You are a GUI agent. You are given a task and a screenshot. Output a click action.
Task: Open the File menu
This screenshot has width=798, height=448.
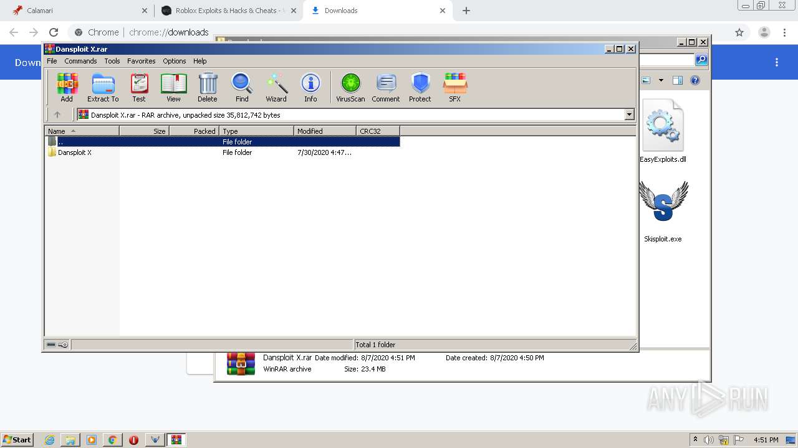pos(52,61)
